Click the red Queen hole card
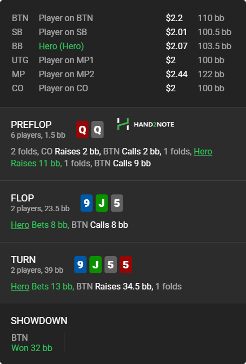 (x=83, y=130)
